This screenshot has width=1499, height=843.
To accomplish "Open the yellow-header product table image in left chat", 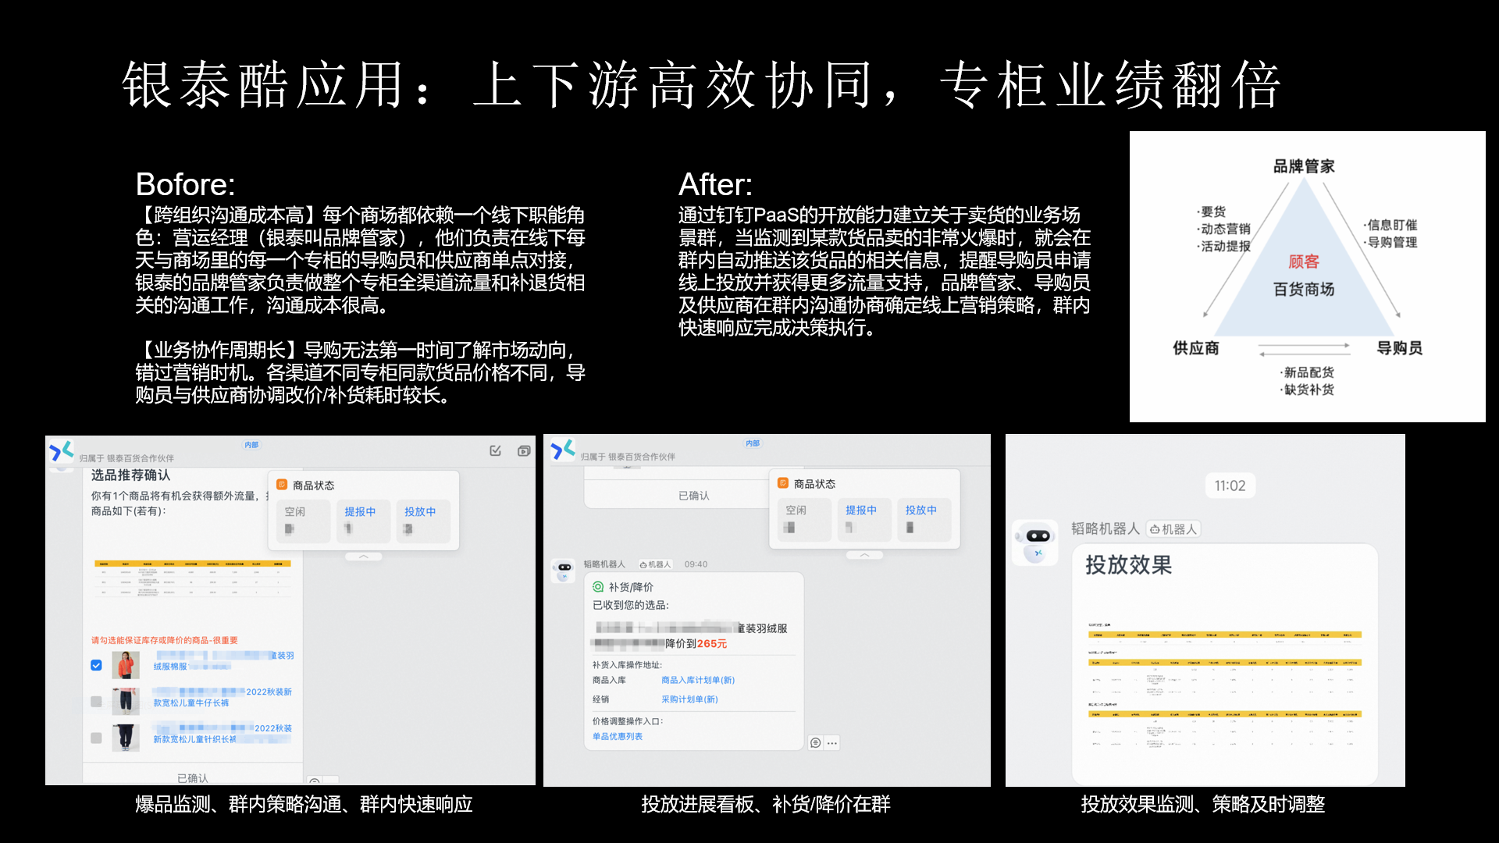I will point(193,579).
